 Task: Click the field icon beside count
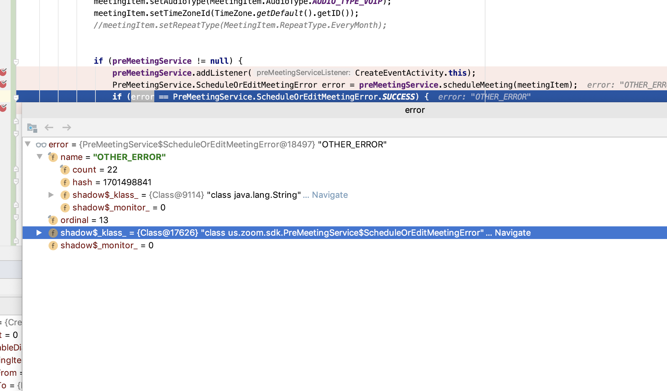65,170
